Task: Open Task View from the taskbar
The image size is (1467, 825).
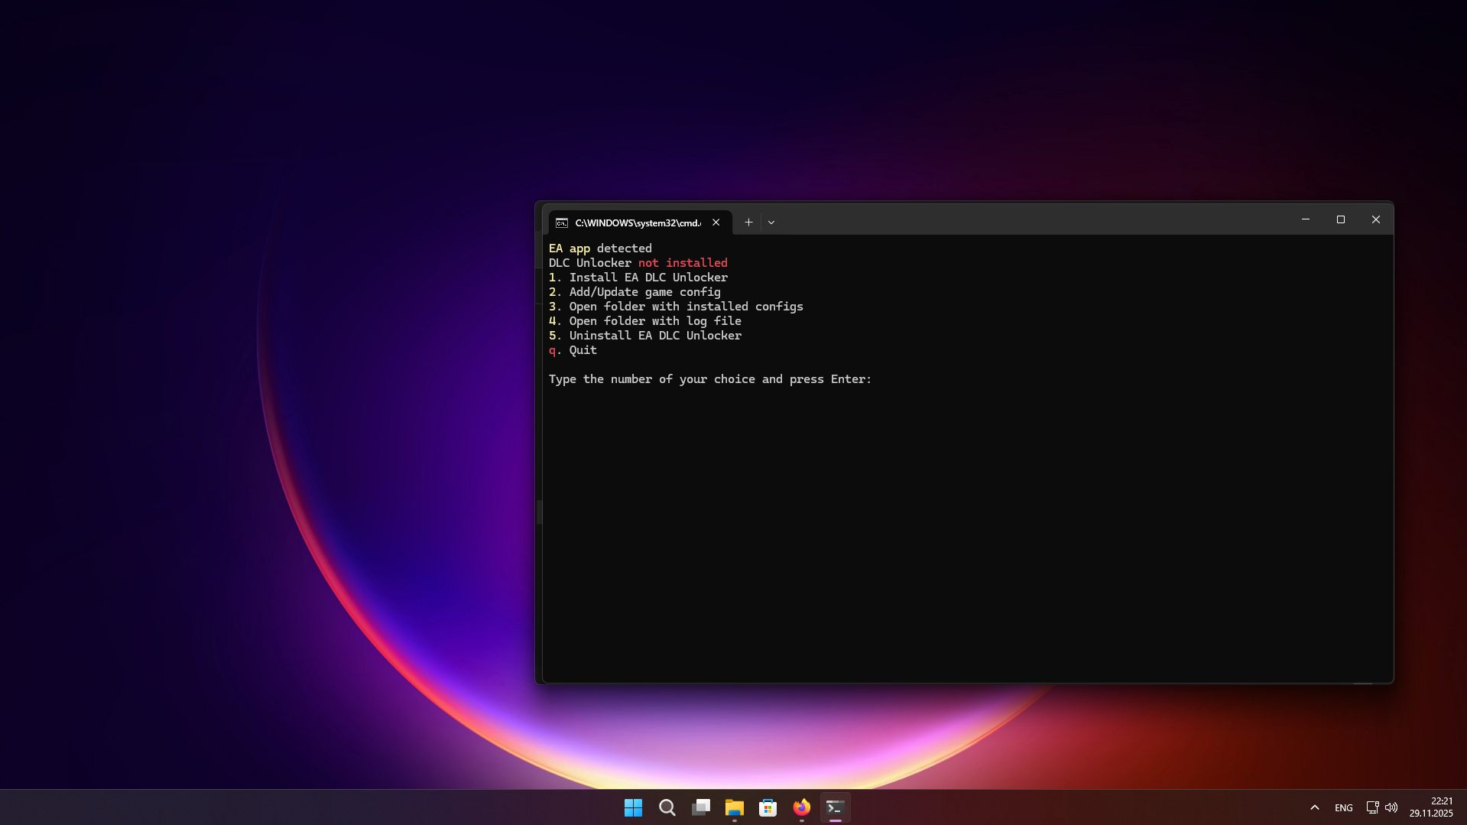Action: coord(700,807)
